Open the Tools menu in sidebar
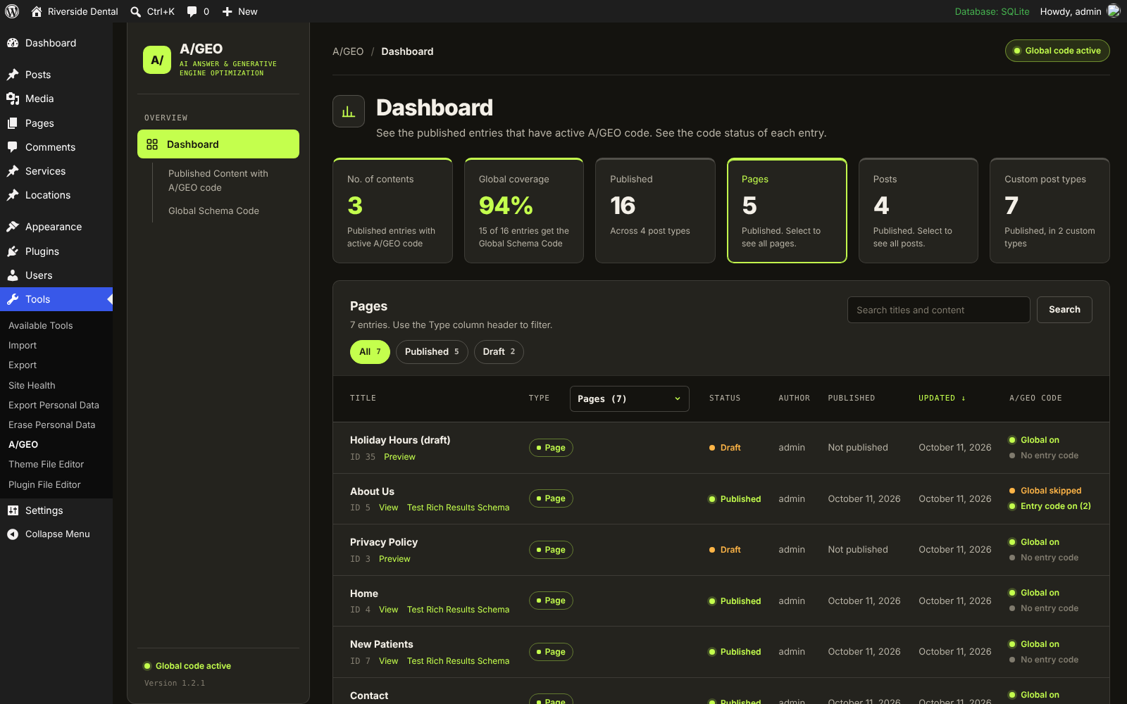The image size is (1127, 704). click(56, 299)
